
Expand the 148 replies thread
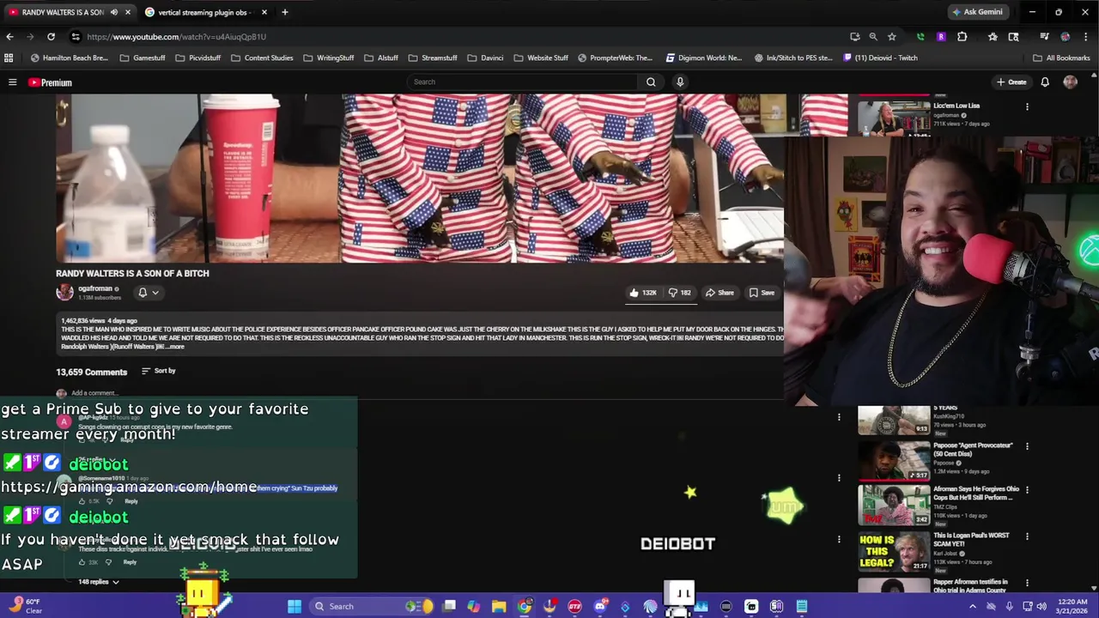coord(99,582)
